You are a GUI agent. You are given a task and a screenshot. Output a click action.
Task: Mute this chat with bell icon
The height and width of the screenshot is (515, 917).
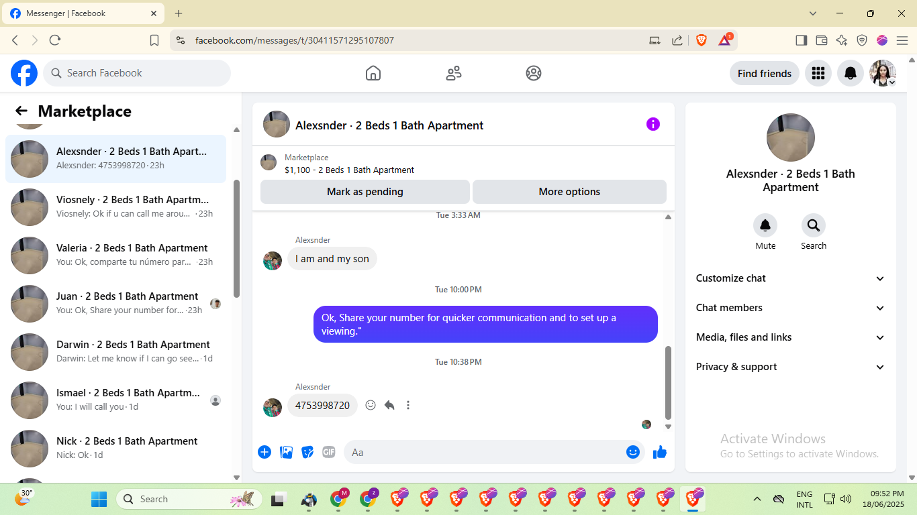[765, 225]
